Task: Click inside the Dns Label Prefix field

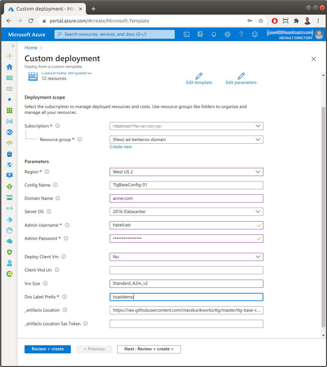Action: click(x=186, y=297)
